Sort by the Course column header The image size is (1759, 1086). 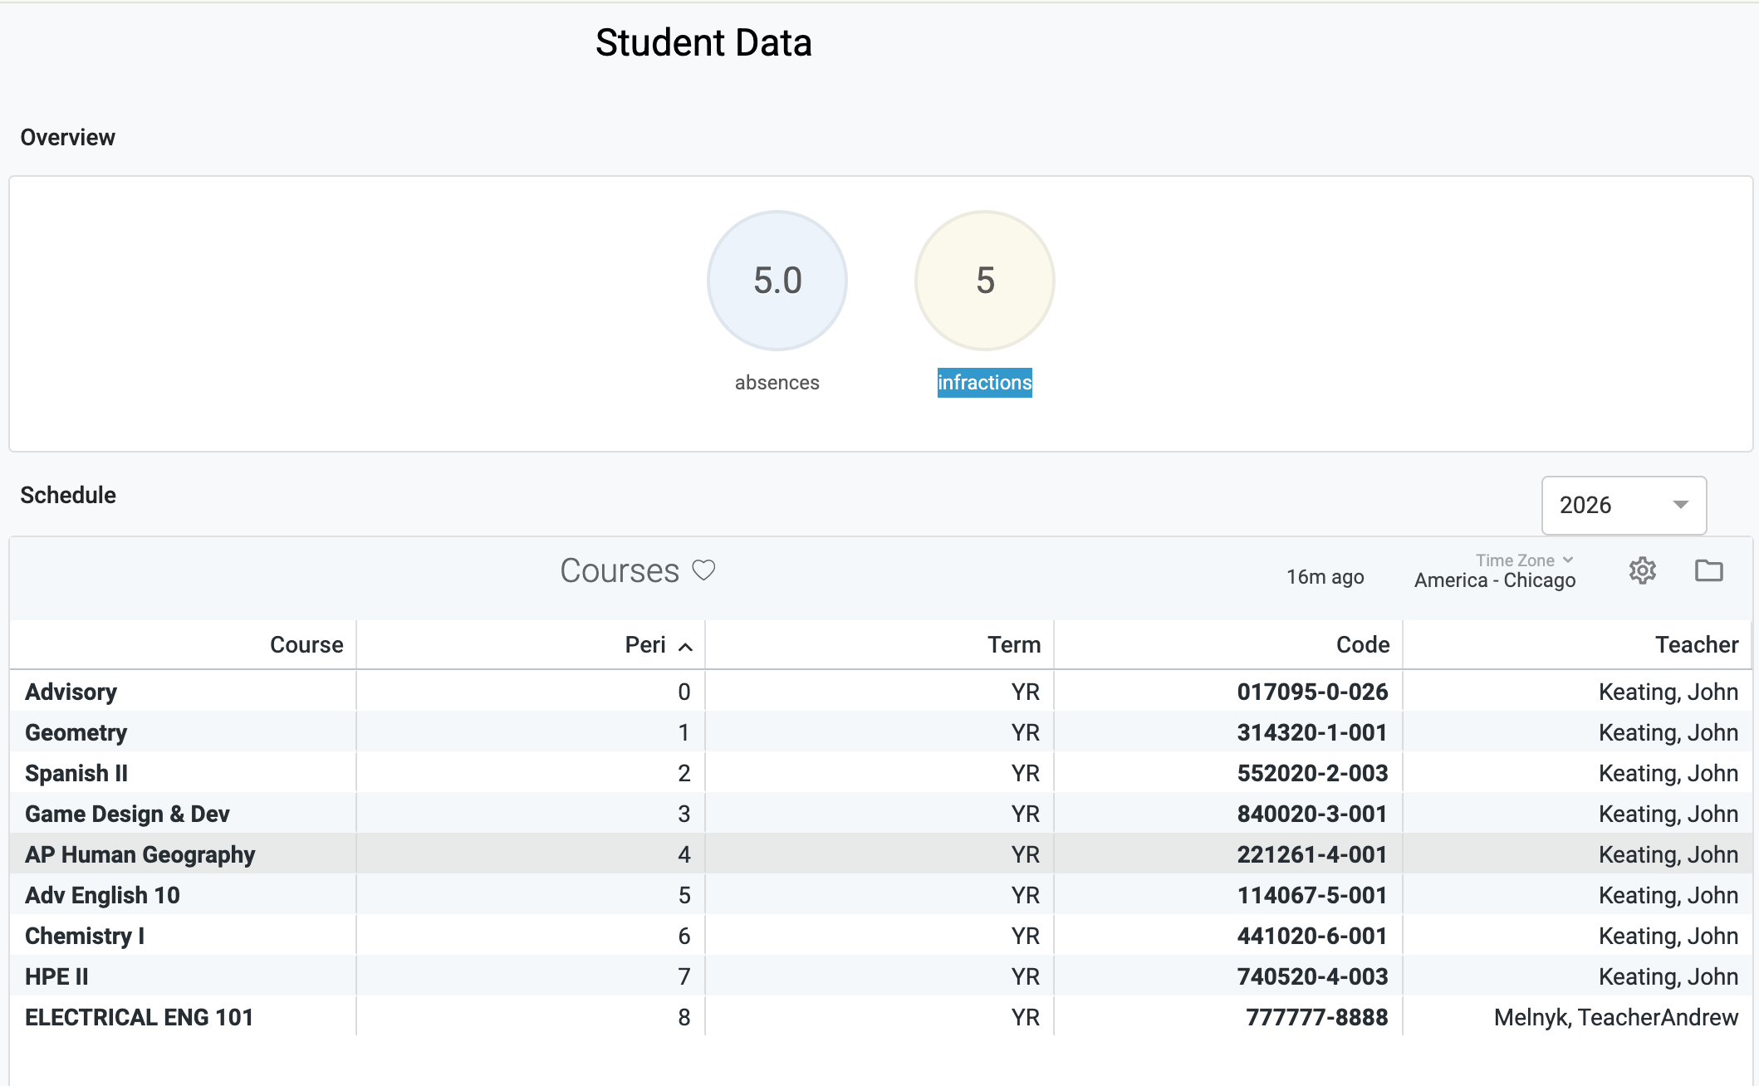pos(306,645)
